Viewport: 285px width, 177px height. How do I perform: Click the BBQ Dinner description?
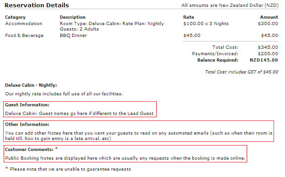(74, 36)
